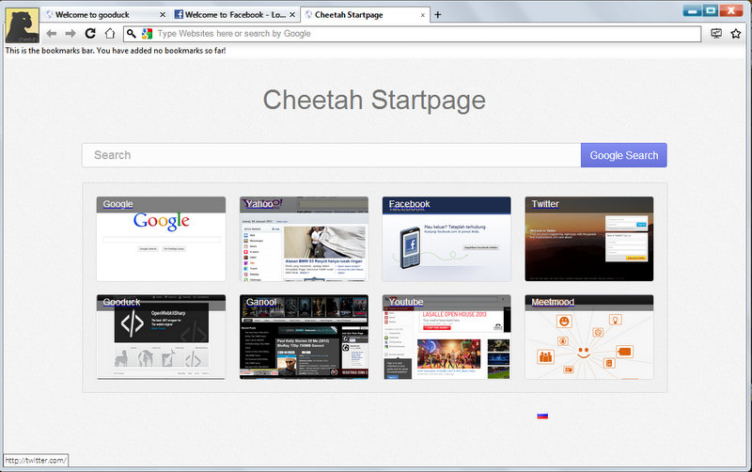Image resolution: width=752 pixels, height=472 pixels.
Task: Open the monitor tools icon in toolbar
Action: pyautogui.click(x=716, y=34)
